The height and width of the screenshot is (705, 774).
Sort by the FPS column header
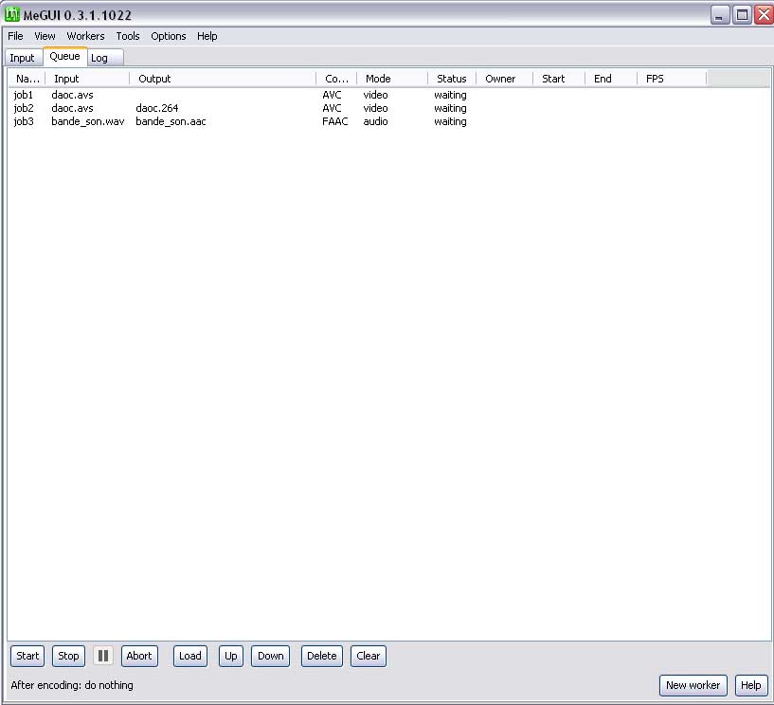[672, 79]
